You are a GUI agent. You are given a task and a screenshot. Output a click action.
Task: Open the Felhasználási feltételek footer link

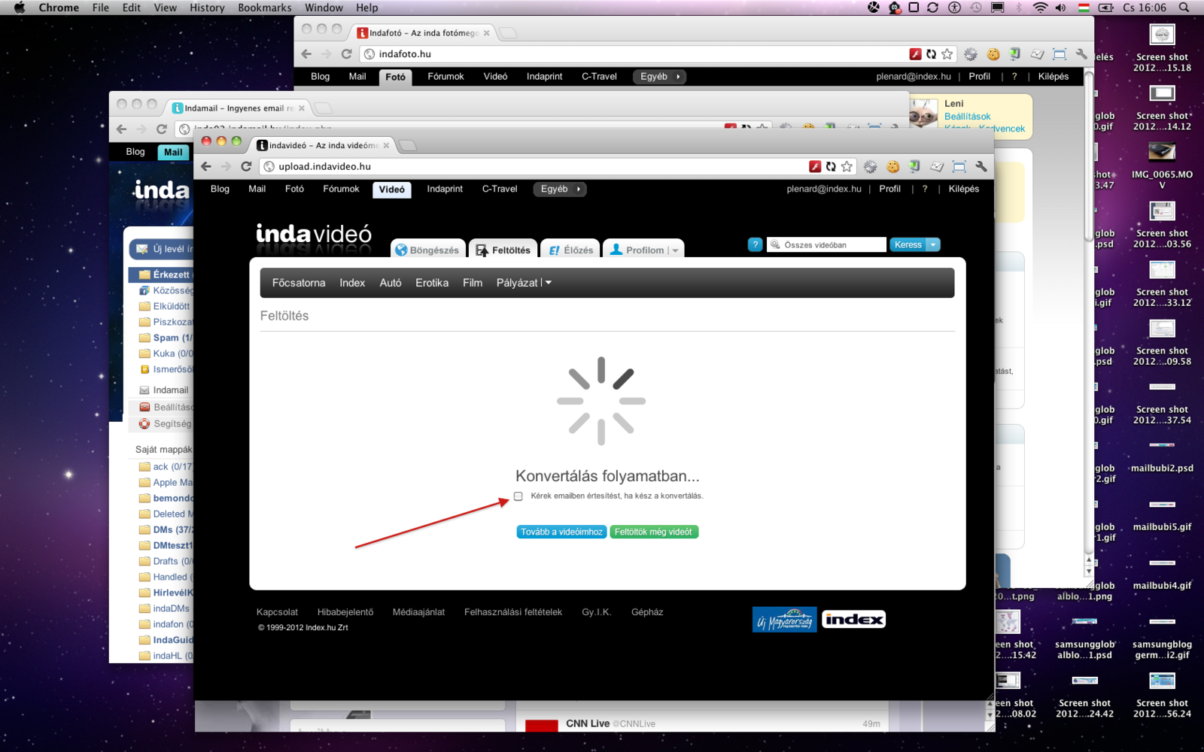513,612
